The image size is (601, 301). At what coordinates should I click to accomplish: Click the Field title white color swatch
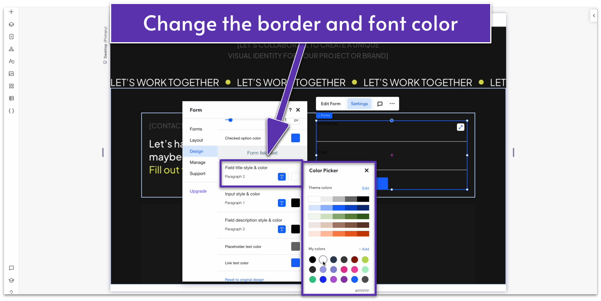coord(295,177)
